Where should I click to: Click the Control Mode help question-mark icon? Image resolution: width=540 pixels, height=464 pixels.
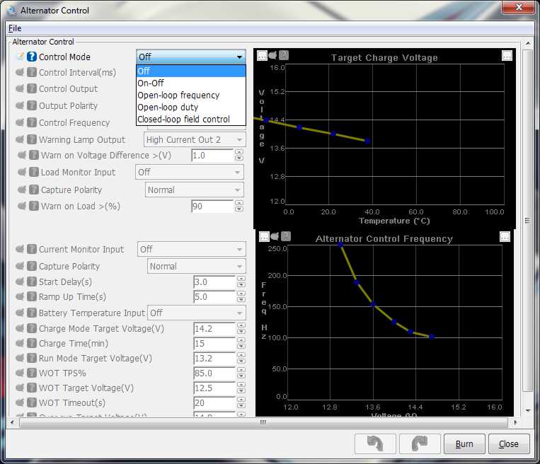(32, 57)
